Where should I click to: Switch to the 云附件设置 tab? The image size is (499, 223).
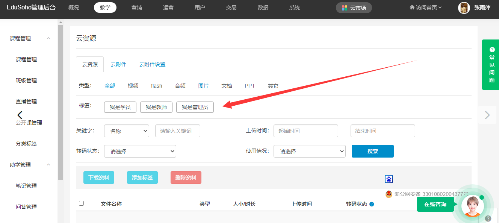(x=152, y=64)
